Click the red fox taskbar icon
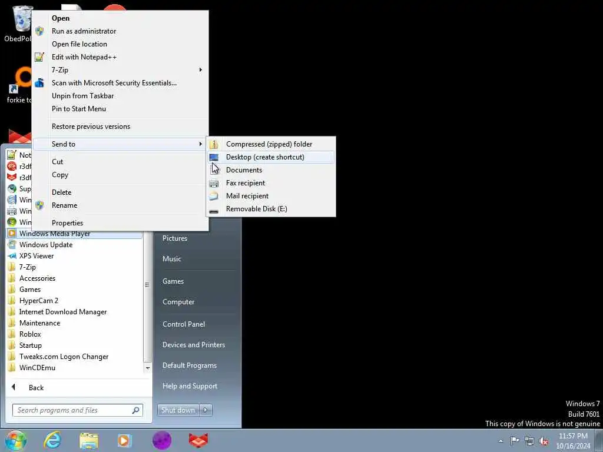 198,440
